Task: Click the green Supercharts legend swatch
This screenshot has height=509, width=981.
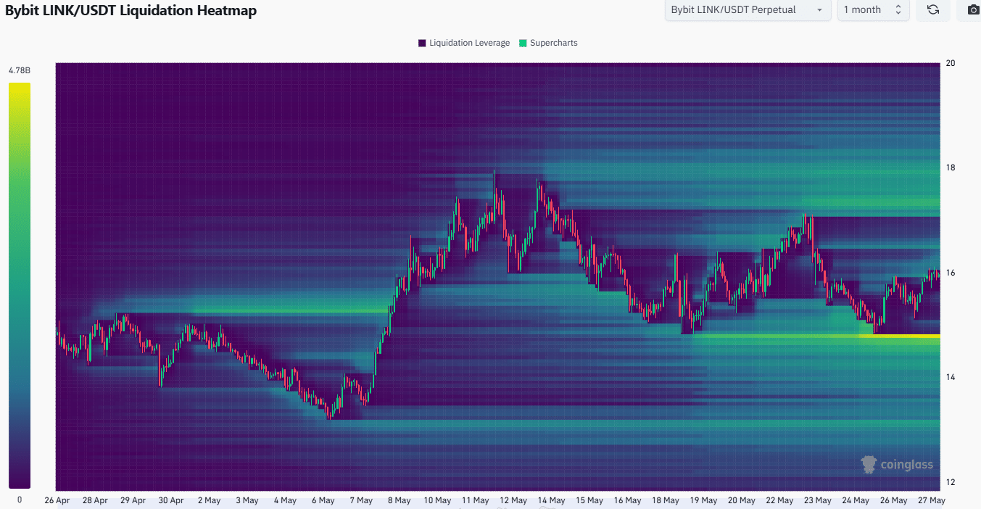Action: 523,43
